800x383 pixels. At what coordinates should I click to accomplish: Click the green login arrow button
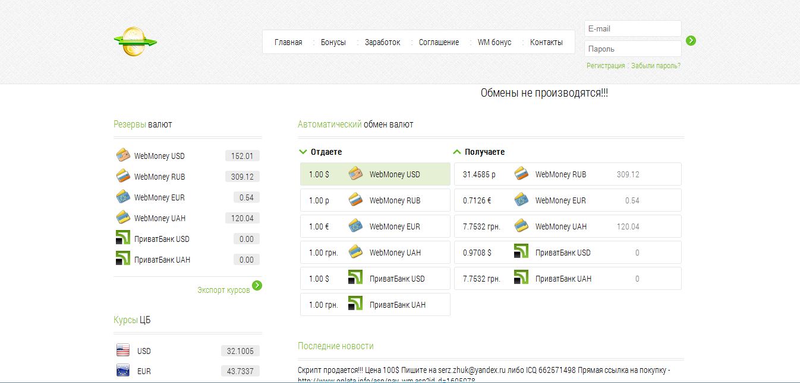[691, 40]
